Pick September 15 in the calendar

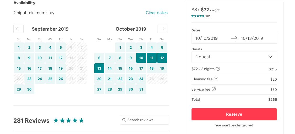pyautogui.click(x=19, y=68)
